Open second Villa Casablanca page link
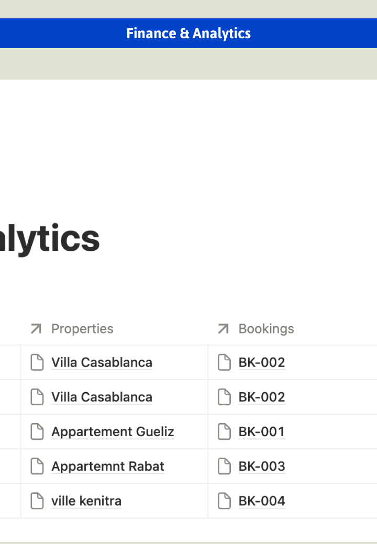Screen dimensions: 377x544 tap(102, 397)
